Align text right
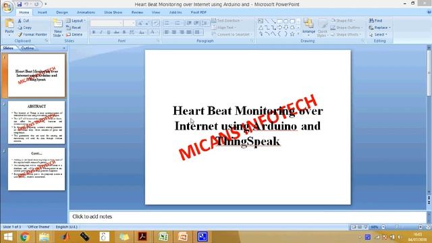Screen dimensions: 432x243 182,32
